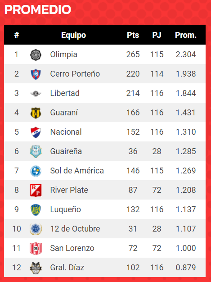Click the Guaraní yellow-black crest

point(36,113)
